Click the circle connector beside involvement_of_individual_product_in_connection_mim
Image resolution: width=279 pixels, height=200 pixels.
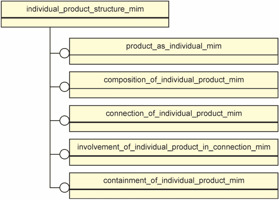[x=64, y=154]
